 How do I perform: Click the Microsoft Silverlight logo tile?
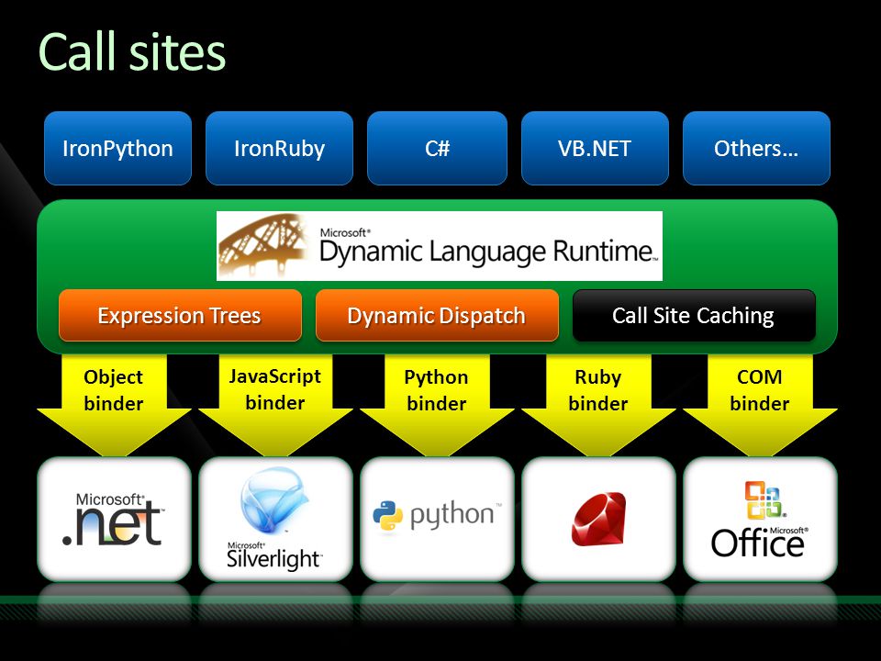(x=275, y=519)
